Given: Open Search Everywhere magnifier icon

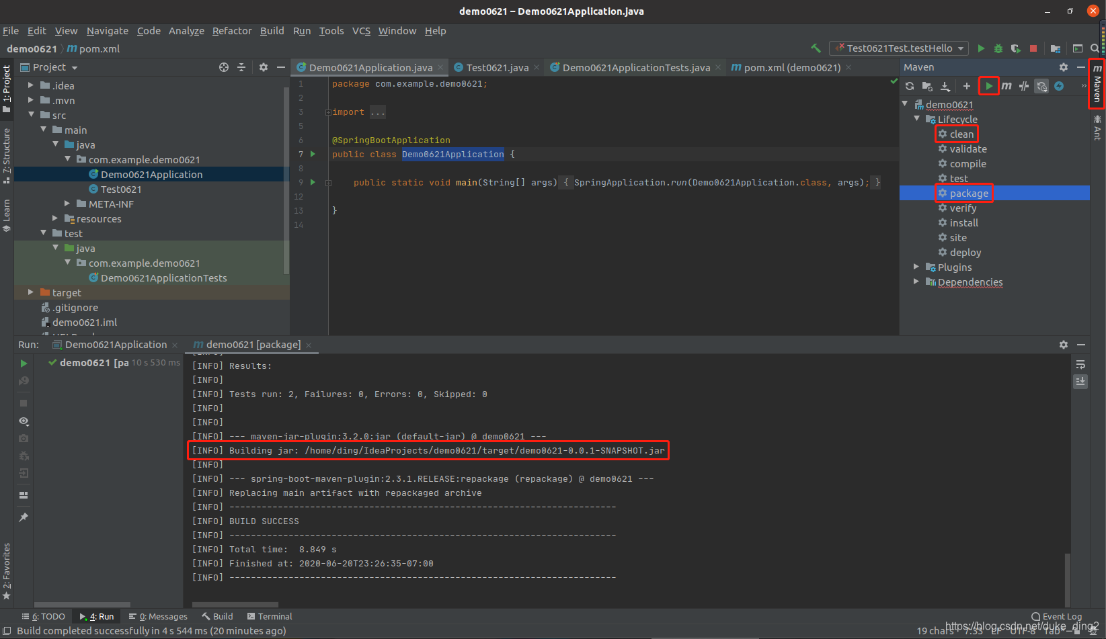Looking at the screenshot, I should point(1095,48).
